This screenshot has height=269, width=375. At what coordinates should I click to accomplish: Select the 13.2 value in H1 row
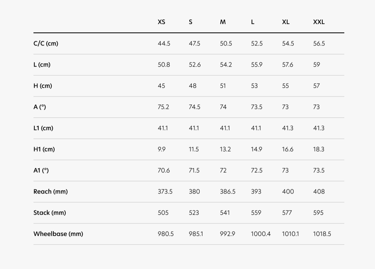[225, 149]
